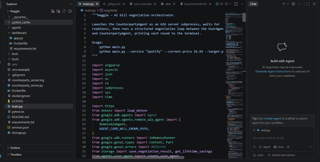Click the editor vertical scrollbar thumb
This screenshot has height=162, width=320.
(244, 17)
